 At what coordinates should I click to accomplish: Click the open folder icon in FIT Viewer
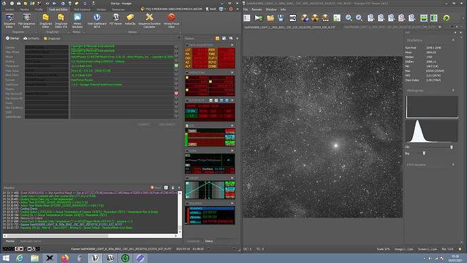pos(271,18)
